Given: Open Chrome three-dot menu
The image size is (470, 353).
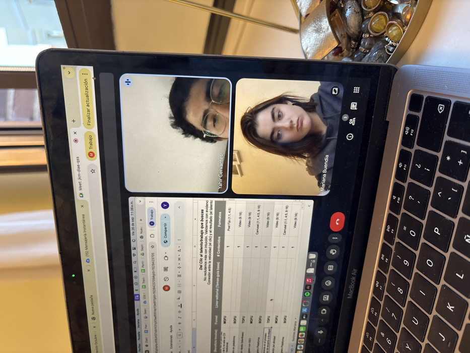Looking at the screenshot, I should tap(85, 74).
